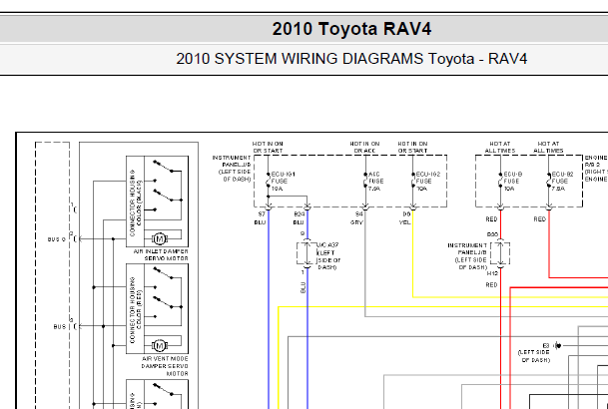
Task: Click the "B30" connector label
Action: click(492, 234)
